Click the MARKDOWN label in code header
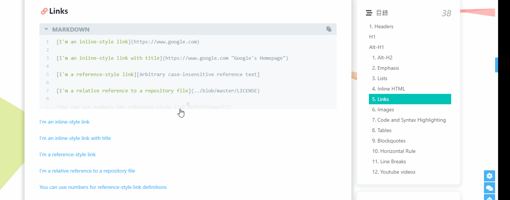This screenshot has height=200, width=510. [x=71, y=29]
